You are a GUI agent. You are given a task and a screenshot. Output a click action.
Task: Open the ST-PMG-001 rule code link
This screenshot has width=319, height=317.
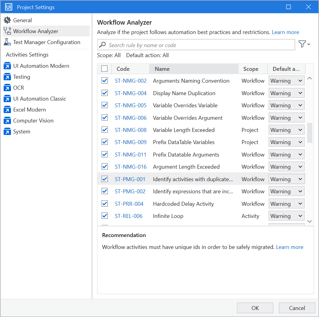click(x=130, y=179)
